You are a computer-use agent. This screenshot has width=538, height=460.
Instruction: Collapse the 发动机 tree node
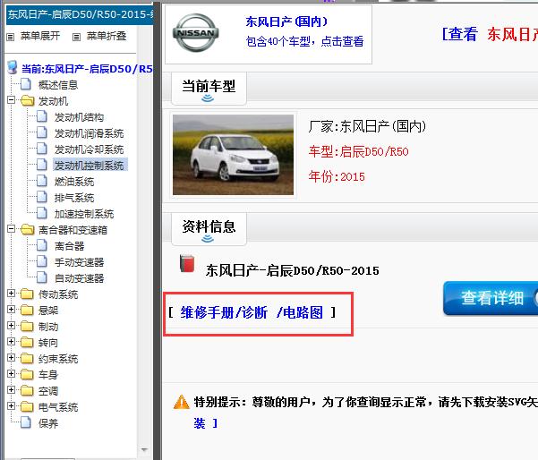11,100
